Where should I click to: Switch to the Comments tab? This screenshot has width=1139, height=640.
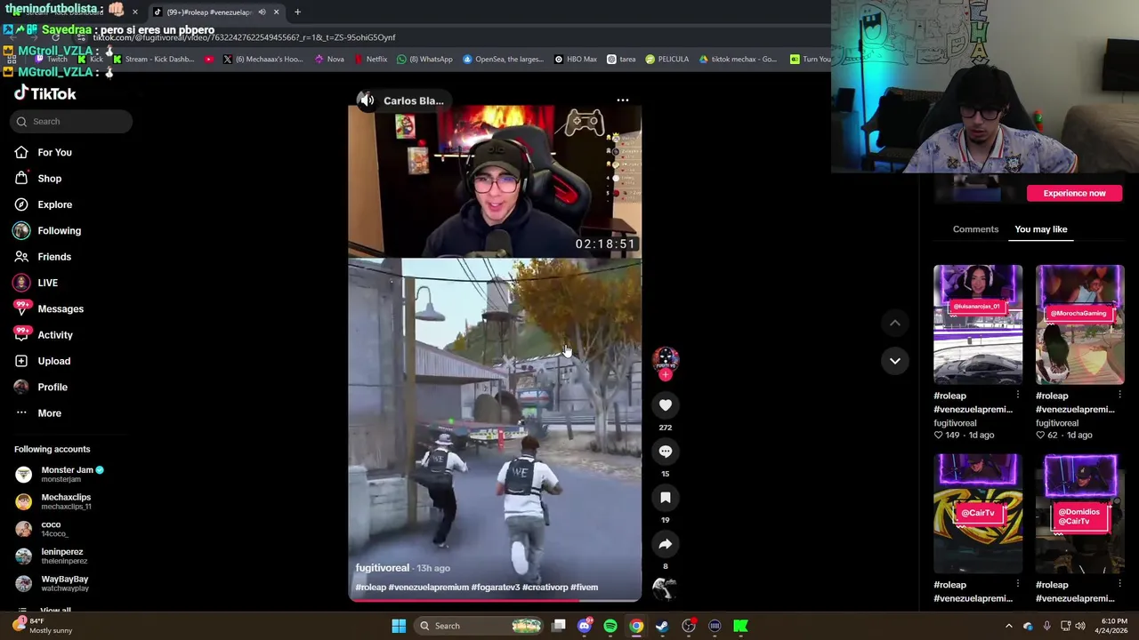tap(975, 229)
